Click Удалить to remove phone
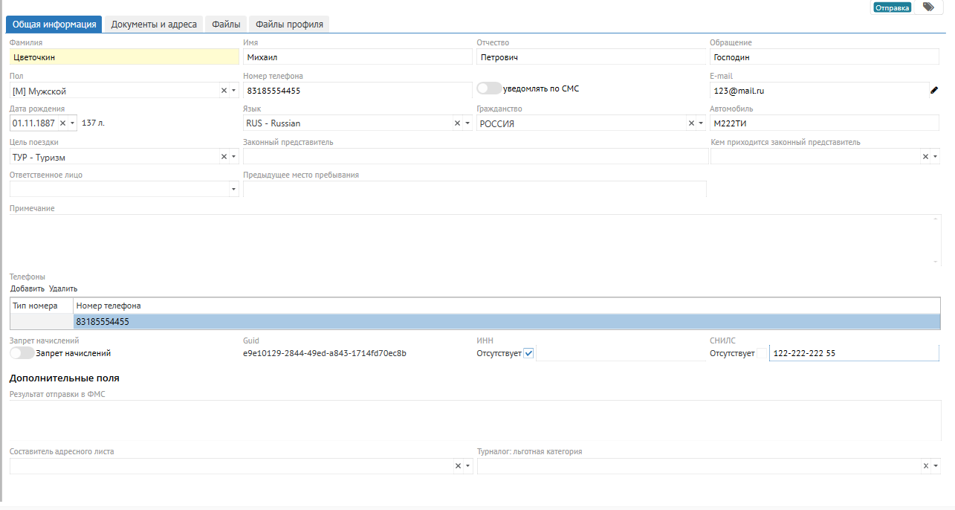The width and height of the screenshot is (955, 510). pyautogui.click(x=63, y=289)
